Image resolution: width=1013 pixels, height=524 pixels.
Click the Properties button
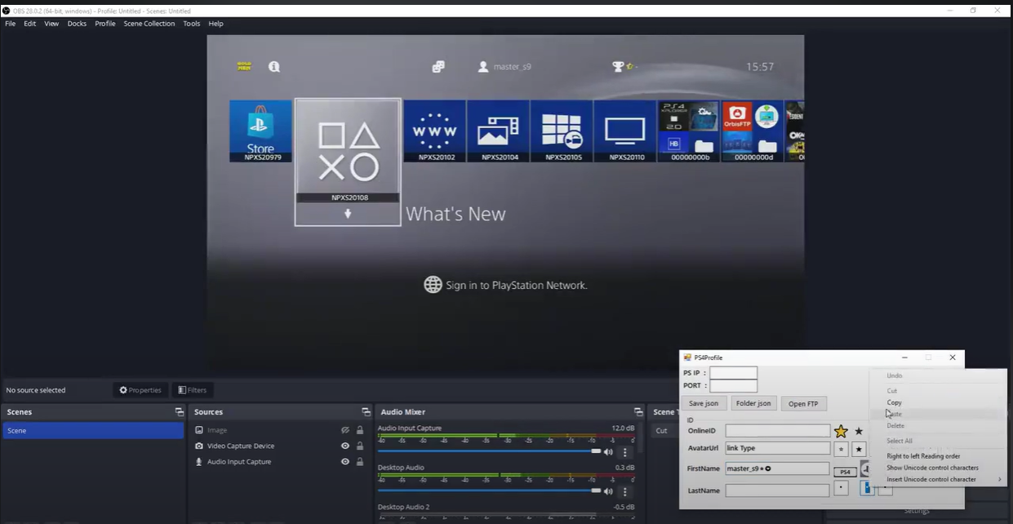[140, 390]
